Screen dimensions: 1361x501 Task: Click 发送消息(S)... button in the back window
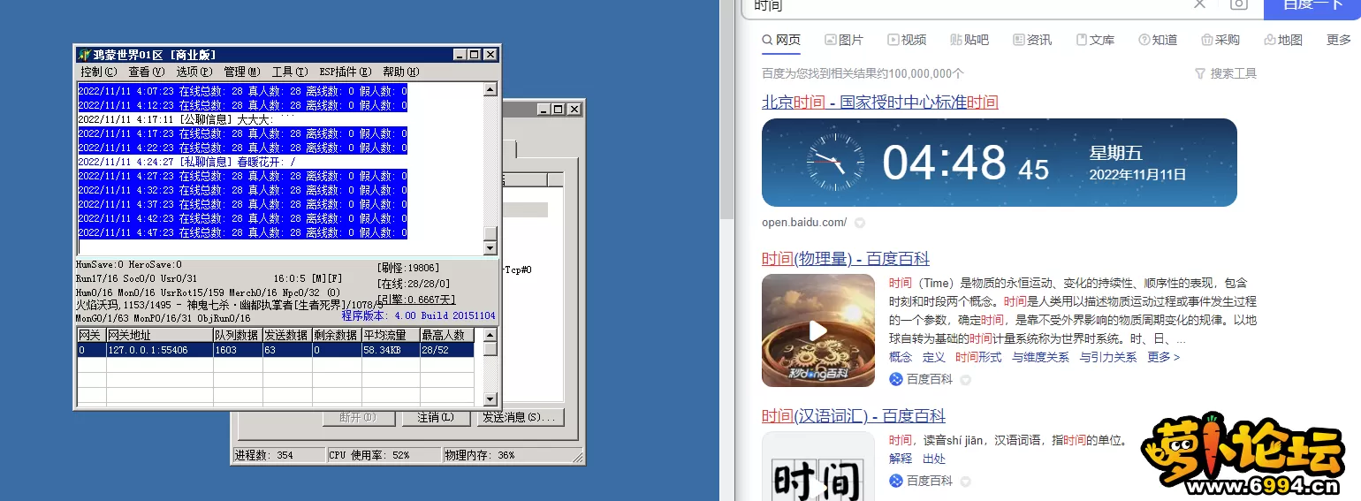pos(521,417)
